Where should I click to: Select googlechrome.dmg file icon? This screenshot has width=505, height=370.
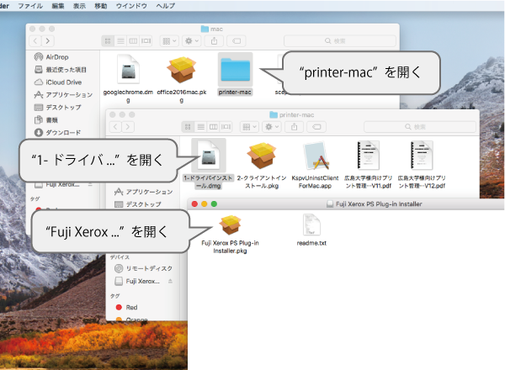(x=128, y=70)
